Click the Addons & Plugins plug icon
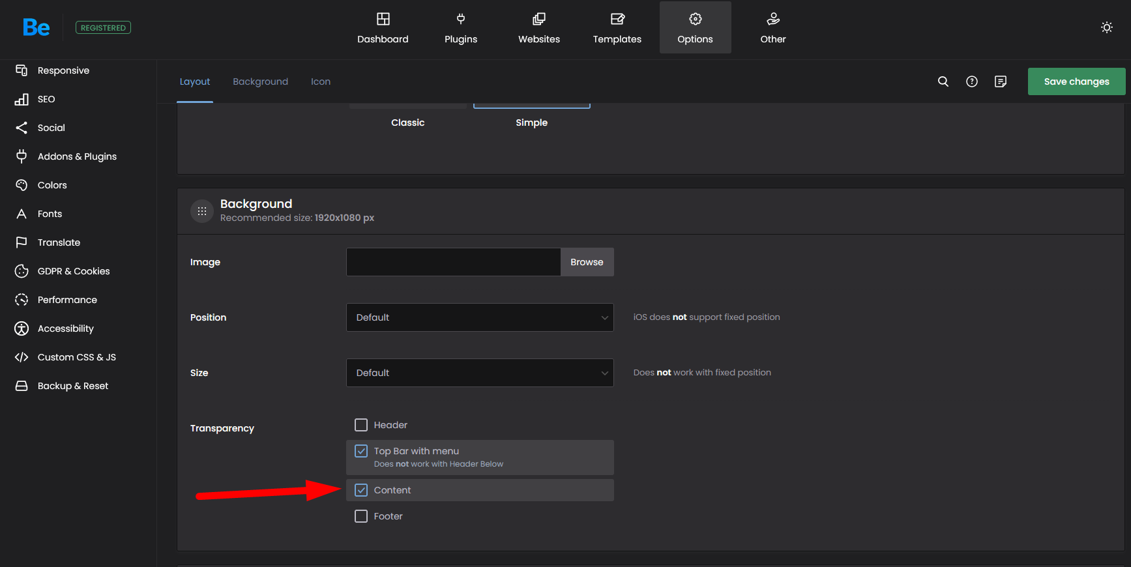1131x567 pixels. pos(22,156)
